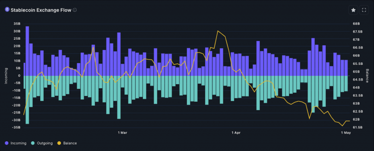Click the purple Incoming legend dot
This screenshot has height=151, width=374.
coord(7,143)
